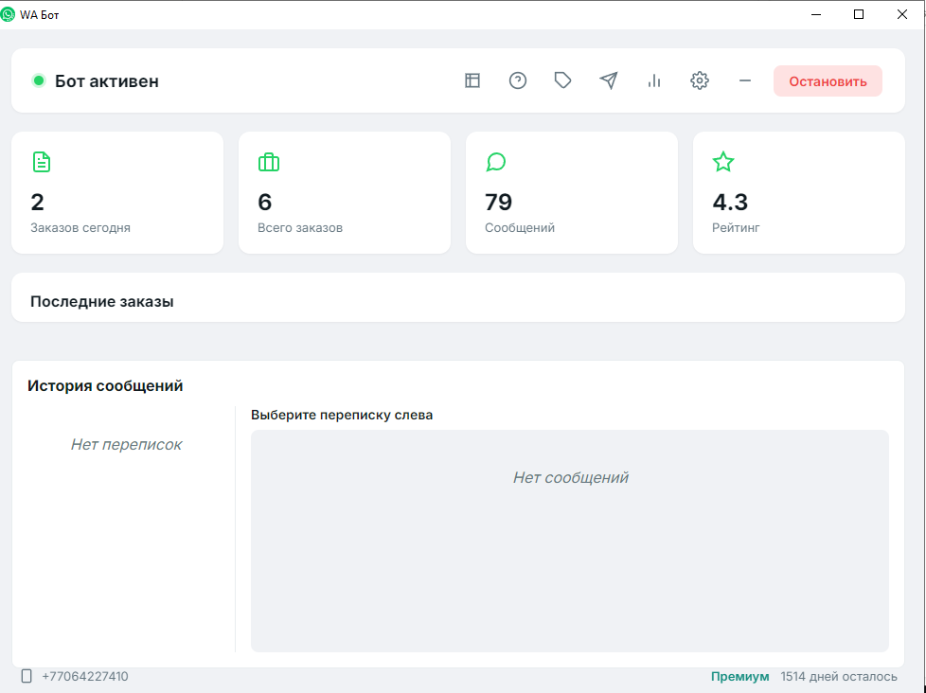
Task: Click the 'Всего заказов' label
Action: (300, 228)
